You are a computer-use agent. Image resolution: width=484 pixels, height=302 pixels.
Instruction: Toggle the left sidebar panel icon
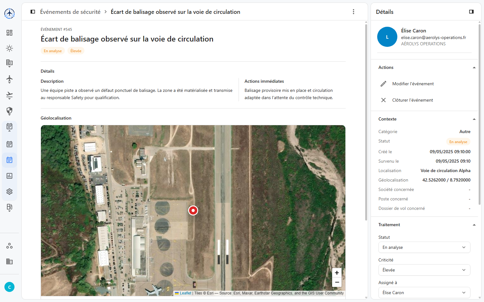[x=33, y=12]
